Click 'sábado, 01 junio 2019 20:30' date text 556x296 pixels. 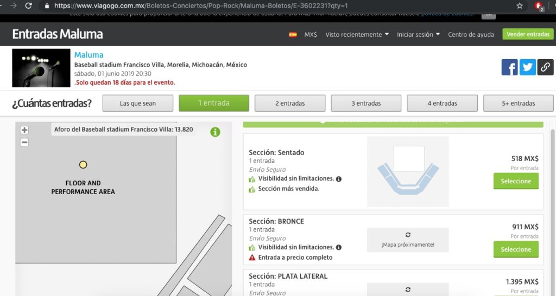pos(113,74)
